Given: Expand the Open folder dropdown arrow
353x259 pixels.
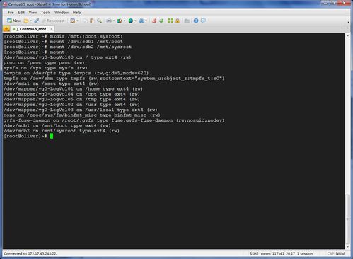Looking at the screenshot, I should click(30, 21).
